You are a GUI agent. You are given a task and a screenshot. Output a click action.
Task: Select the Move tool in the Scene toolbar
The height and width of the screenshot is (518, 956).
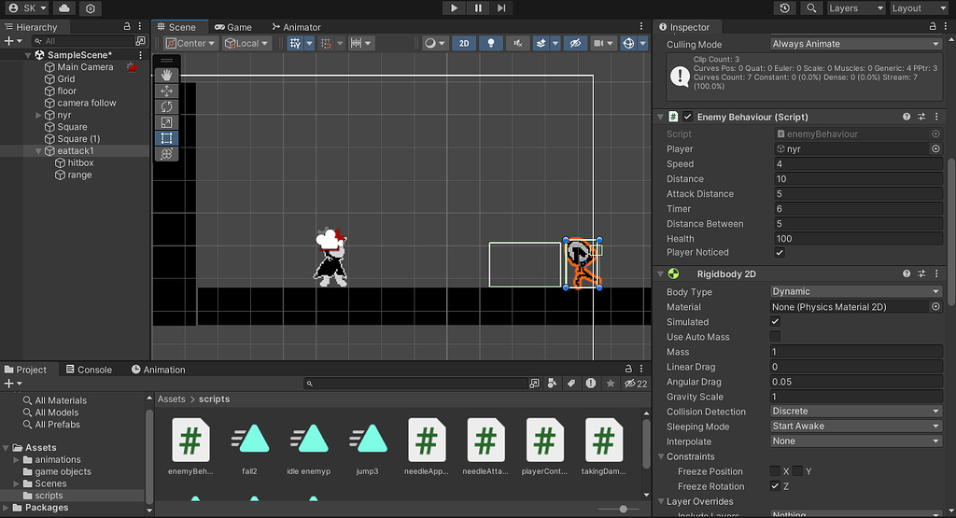point(167,91)
